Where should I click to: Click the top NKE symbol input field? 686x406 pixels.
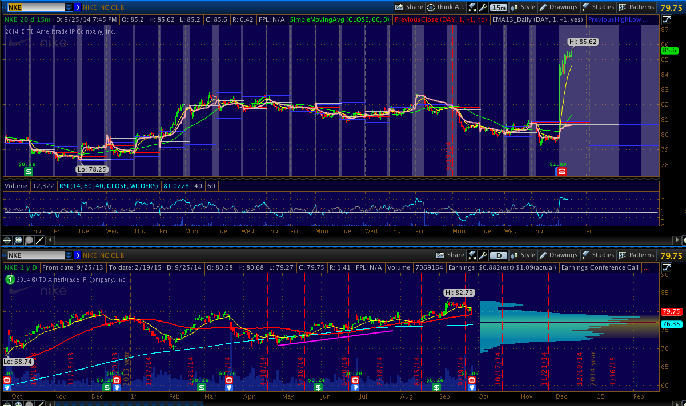(34, 7)
